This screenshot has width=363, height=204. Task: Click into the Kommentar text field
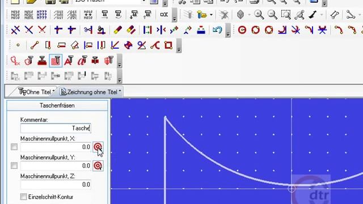point(56,128)
